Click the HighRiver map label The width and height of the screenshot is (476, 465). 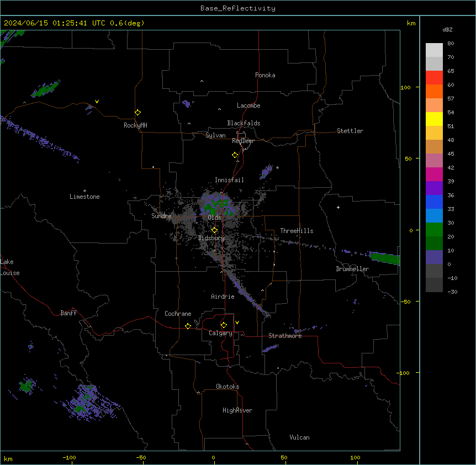click(237, 410)
